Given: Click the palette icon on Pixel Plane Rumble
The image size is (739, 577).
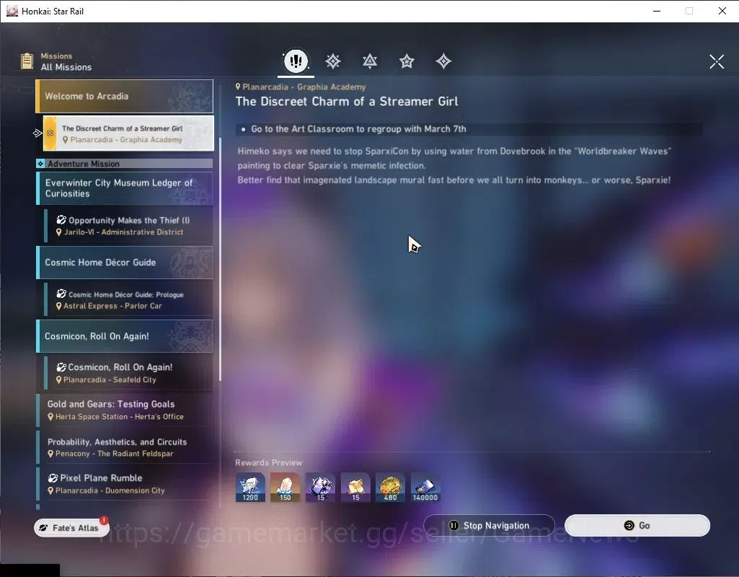Looking at the screenshot, I should [53, 478].
